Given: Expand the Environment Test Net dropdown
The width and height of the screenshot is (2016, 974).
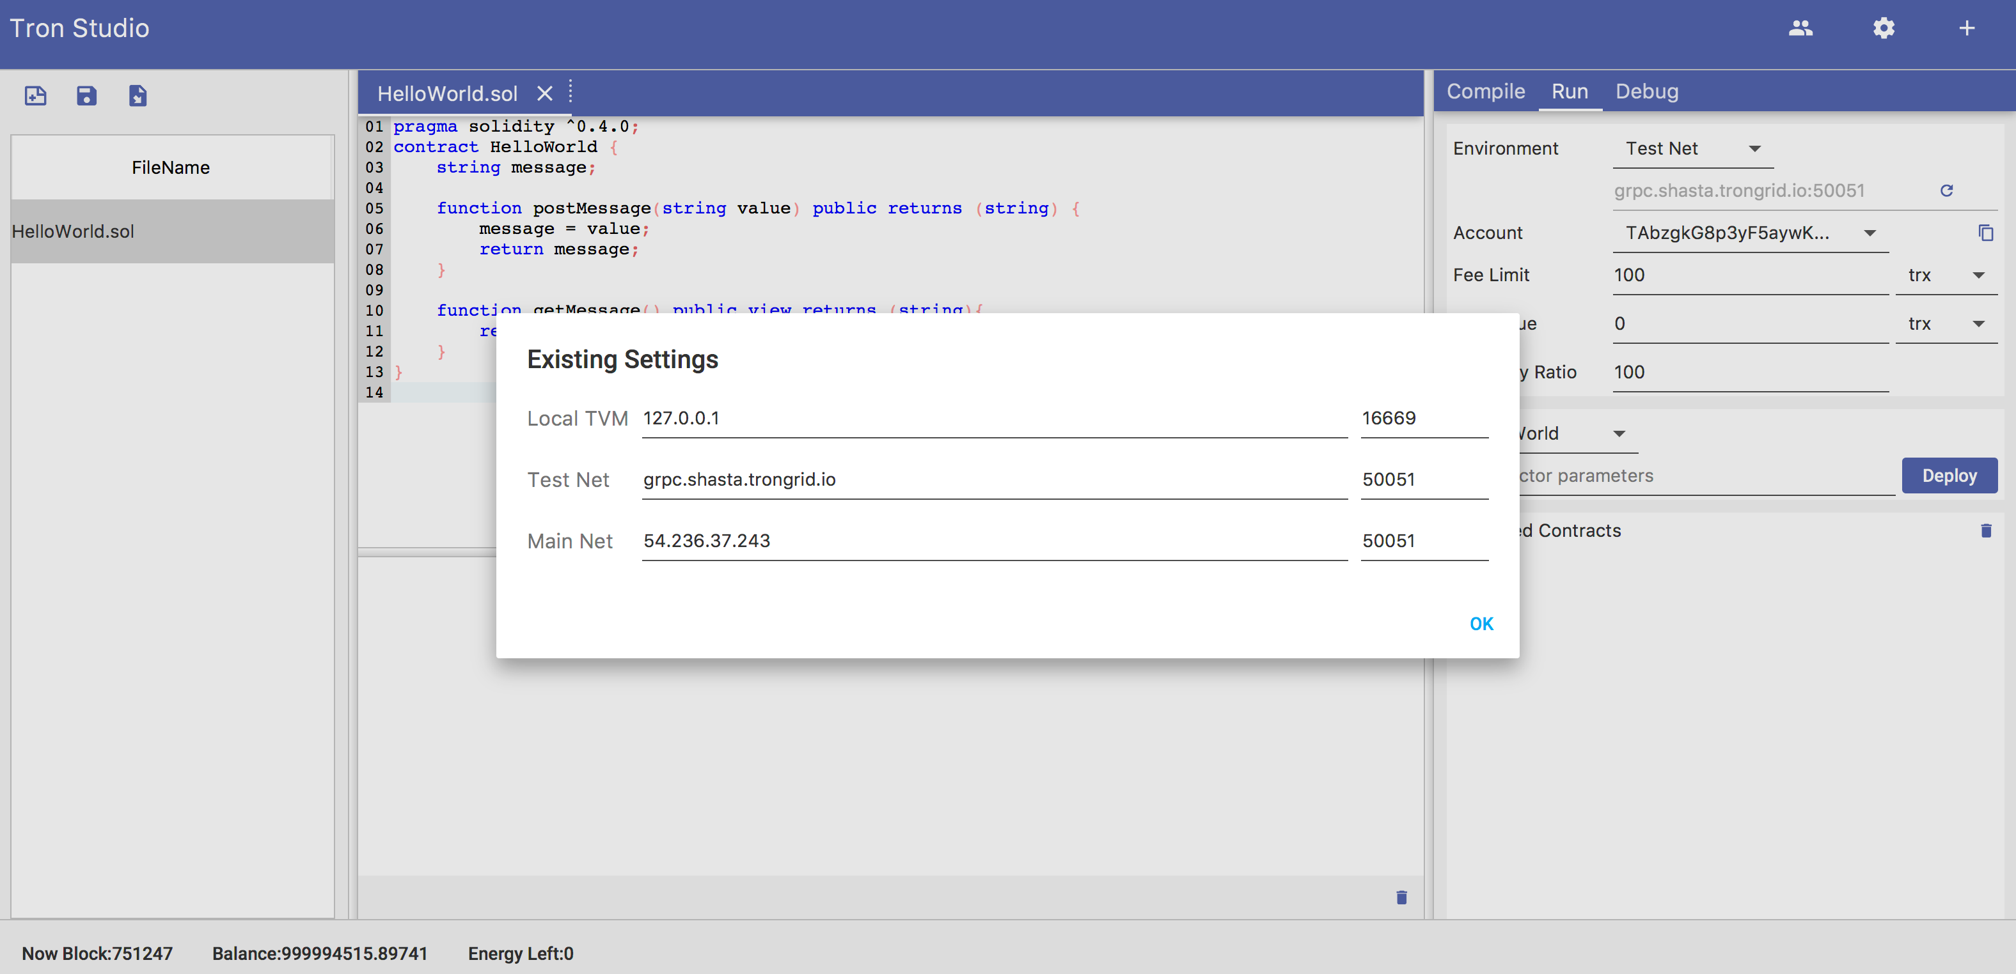Looking at the screenshot, I should 1693,148.
